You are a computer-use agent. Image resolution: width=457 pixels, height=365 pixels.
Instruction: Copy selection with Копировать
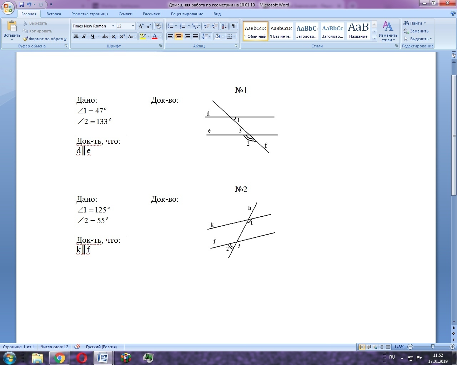click(x=37, y=31)
